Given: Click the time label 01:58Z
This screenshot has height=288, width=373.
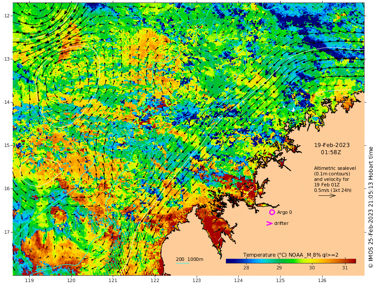Looking at the screenshot, I should [331, 152].
